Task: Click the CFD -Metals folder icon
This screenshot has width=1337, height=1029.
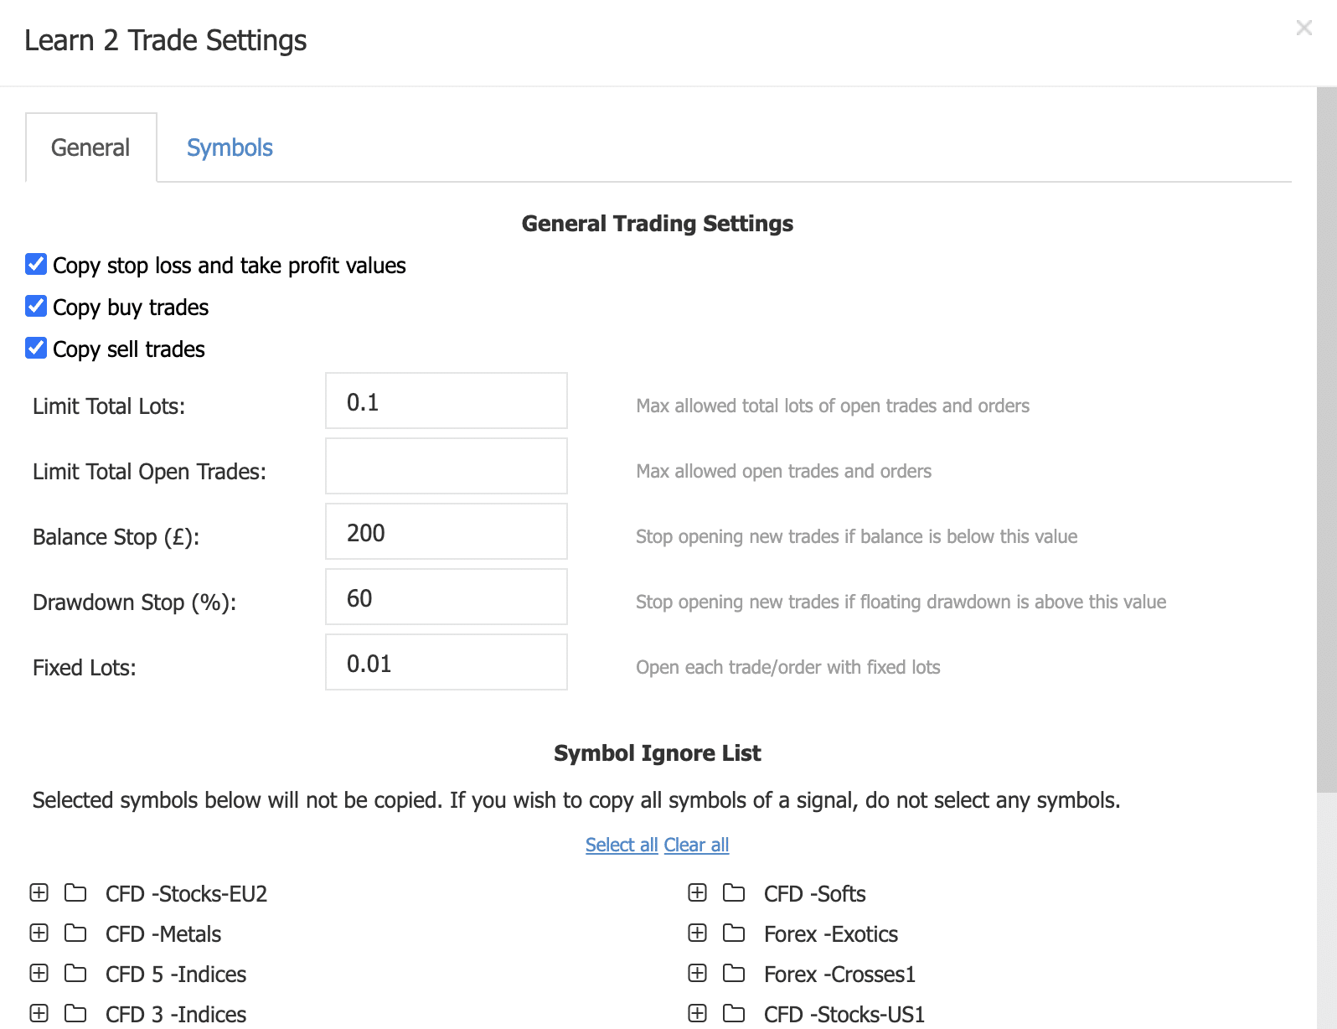Action: [x=75, y=933]
